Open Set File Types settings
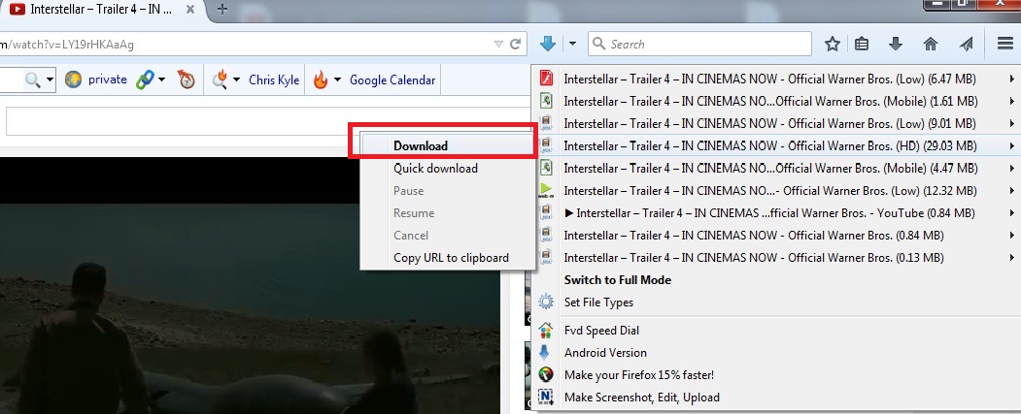The width and height of the screenshot is (1021, 414). tap(598, 303)
